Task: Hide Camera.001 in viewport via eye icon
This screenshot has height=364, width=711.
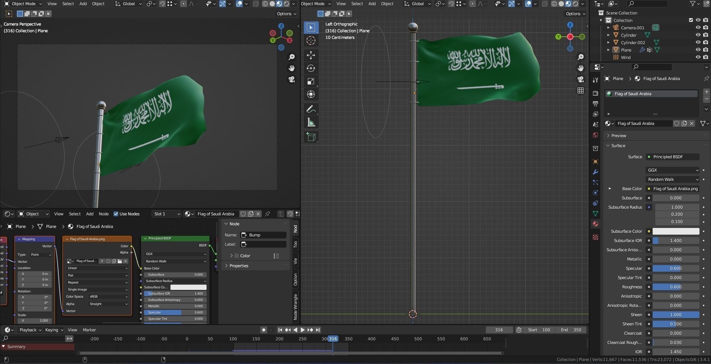Action: tap(698, 28)
